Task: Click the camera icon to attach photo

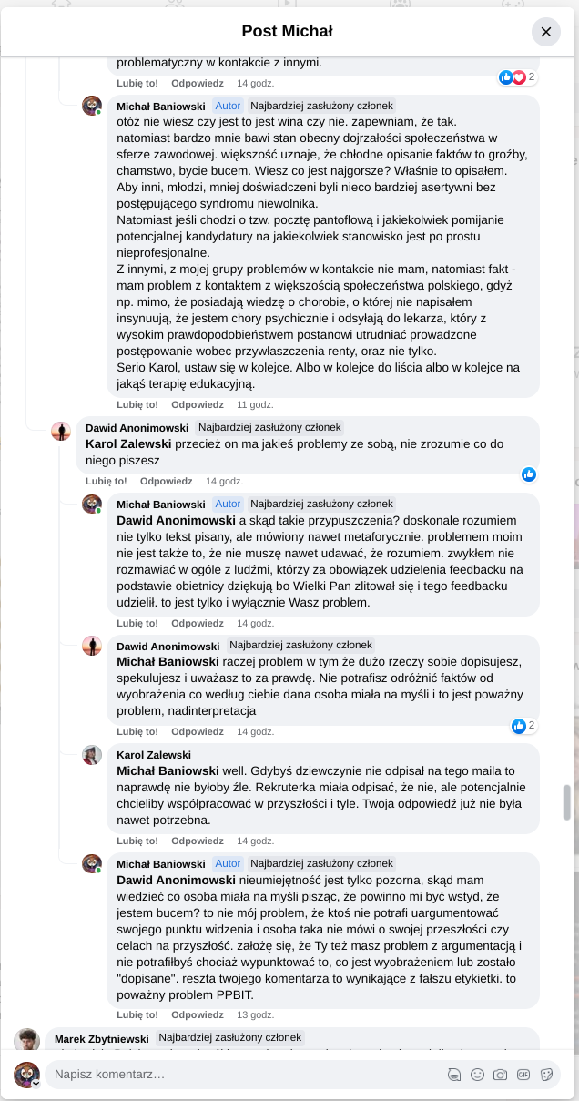Action: tap(500, 1075)
